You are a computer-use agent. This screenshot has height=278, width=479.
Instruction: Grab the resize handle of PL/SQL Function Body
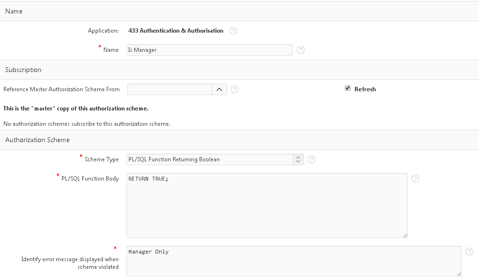(x=405, y=235)
